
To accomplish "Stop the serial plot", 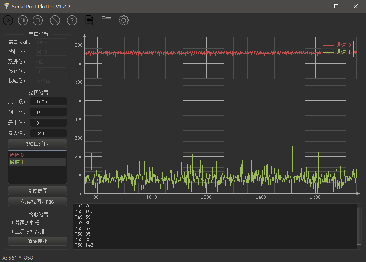I will tap(37, 20).
